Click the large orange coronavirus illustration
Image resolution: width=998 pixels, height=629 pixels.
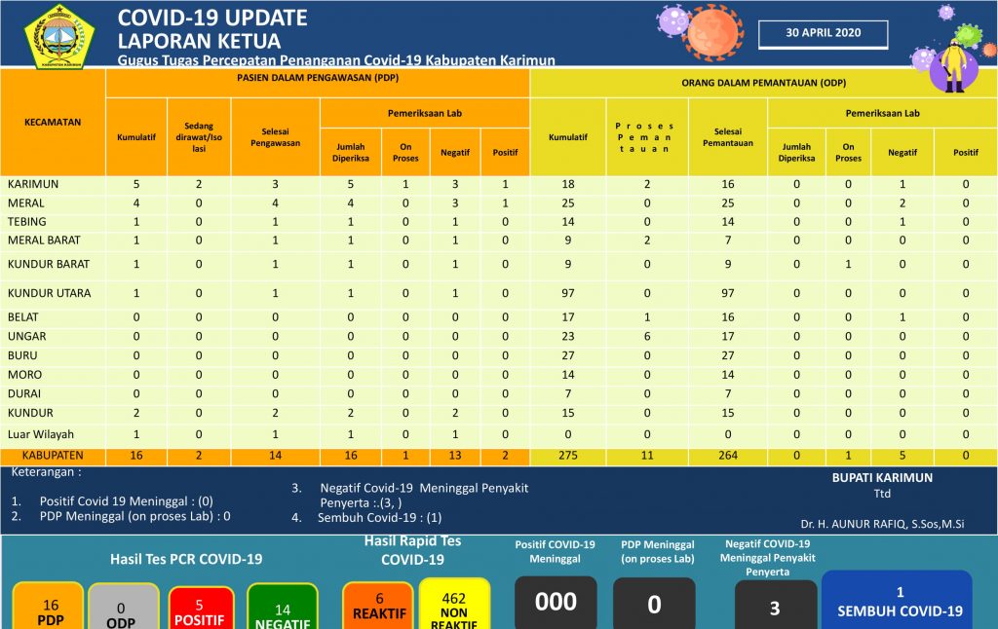(x=714, y=31)
